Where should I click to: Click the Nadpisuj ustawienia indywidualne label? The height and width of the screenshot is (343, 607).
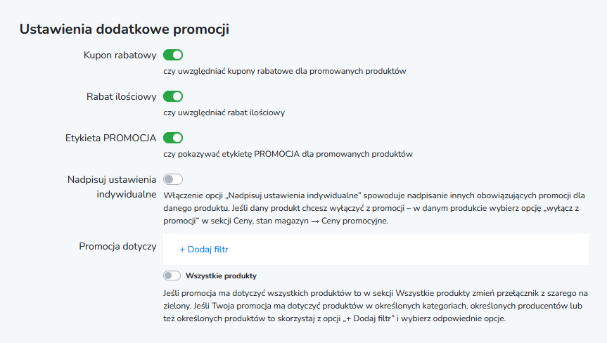(112, 187)
